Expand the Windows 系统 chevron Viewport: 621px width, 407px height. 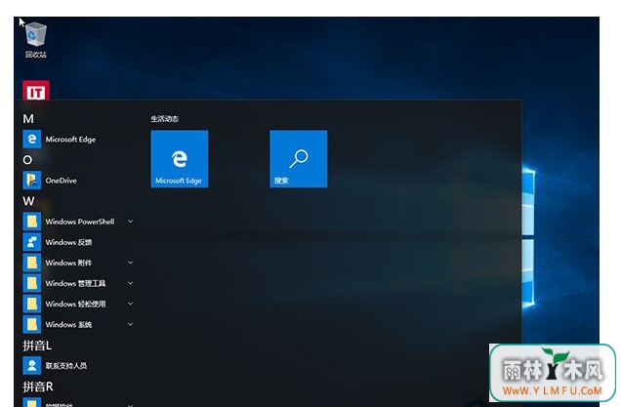click(x=130, y=324)
